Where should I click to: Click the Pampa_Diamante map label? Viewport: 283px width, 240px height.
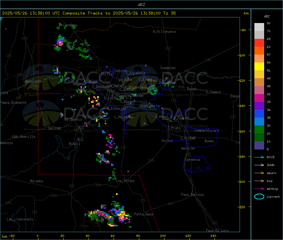click(x=13, y=102)
